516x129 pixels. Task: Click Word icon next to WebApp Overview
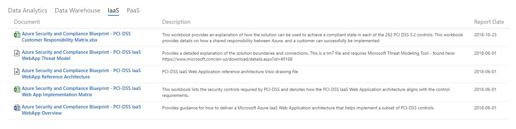17,108
